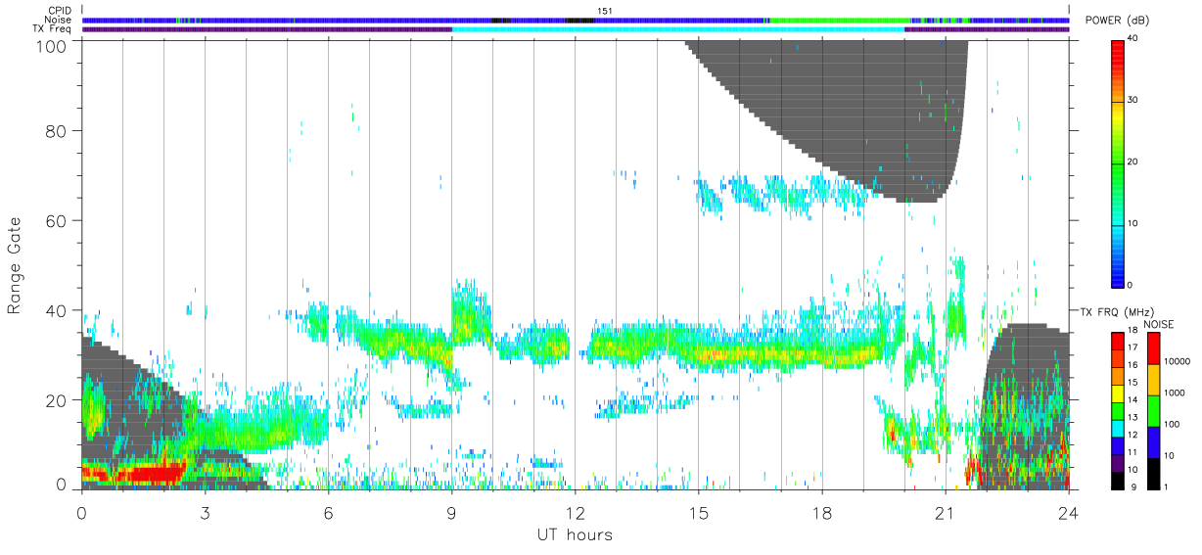Click the 21 tick on UT hours axis
The image size is (1202, 555).
pyautogui.click(x=946, y=512)
